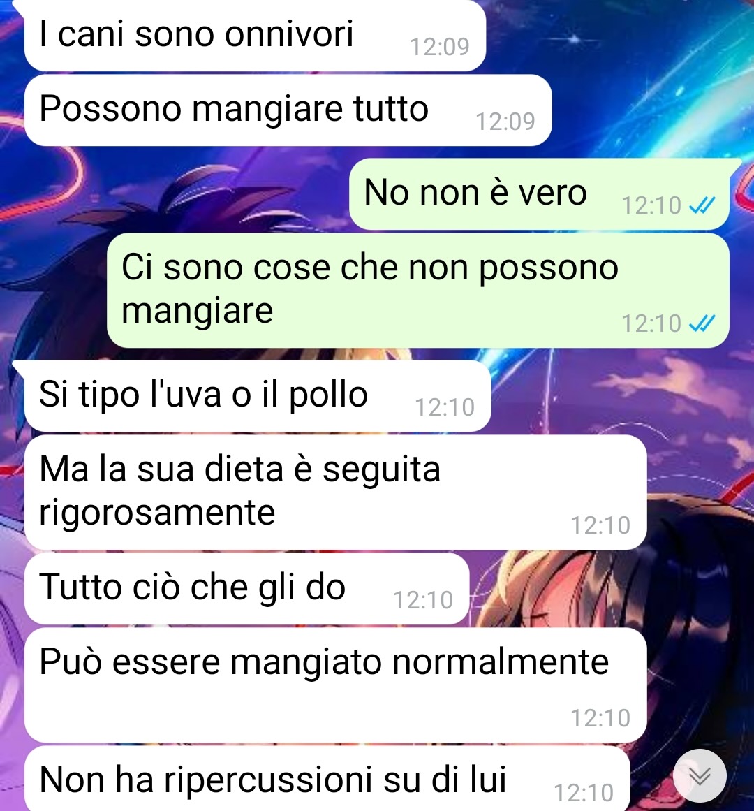
Task: Tap 12:10 timestamp on "Può essere mangiato" bubble
Action: click(x=600, y=718)
